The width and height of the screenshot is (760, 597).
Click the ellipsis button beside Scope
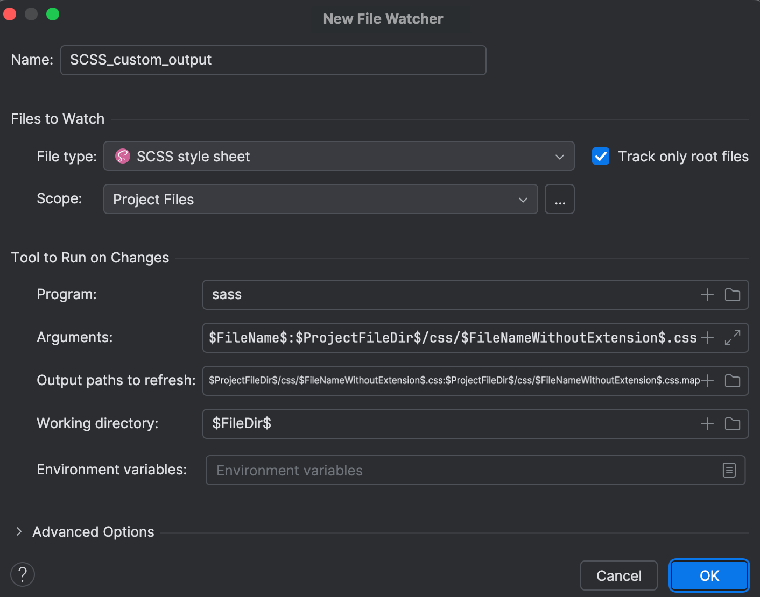click(x=559, y=199)
